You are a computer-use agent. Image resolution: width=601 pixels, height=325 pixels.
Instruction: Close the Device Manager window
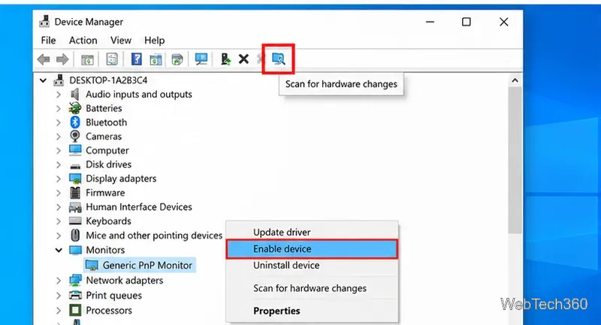(503, 22)
